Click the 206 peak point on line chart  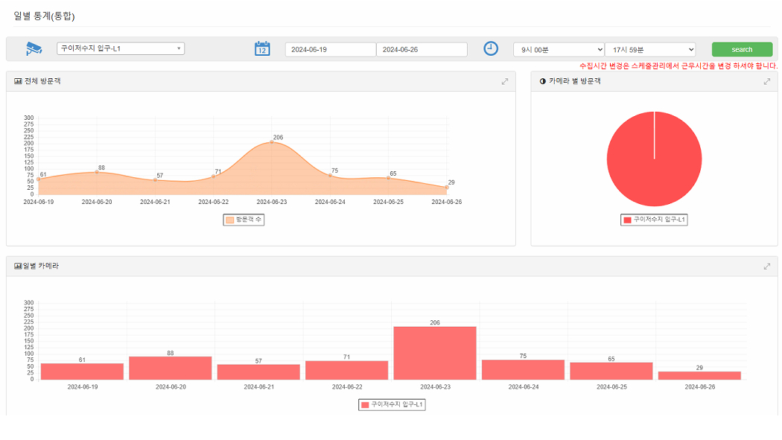(272, 142)
